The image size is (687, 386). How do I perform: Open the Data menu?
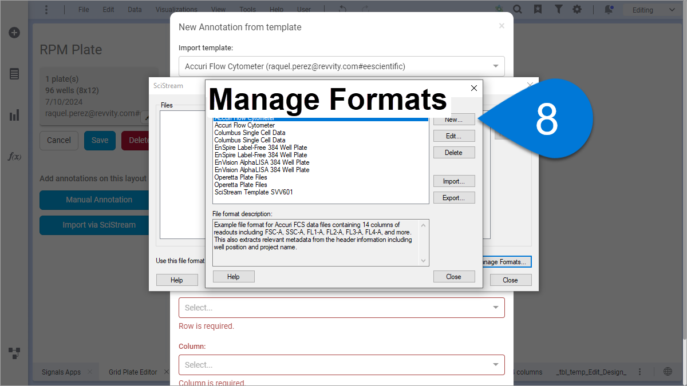(x=135, y=10)
